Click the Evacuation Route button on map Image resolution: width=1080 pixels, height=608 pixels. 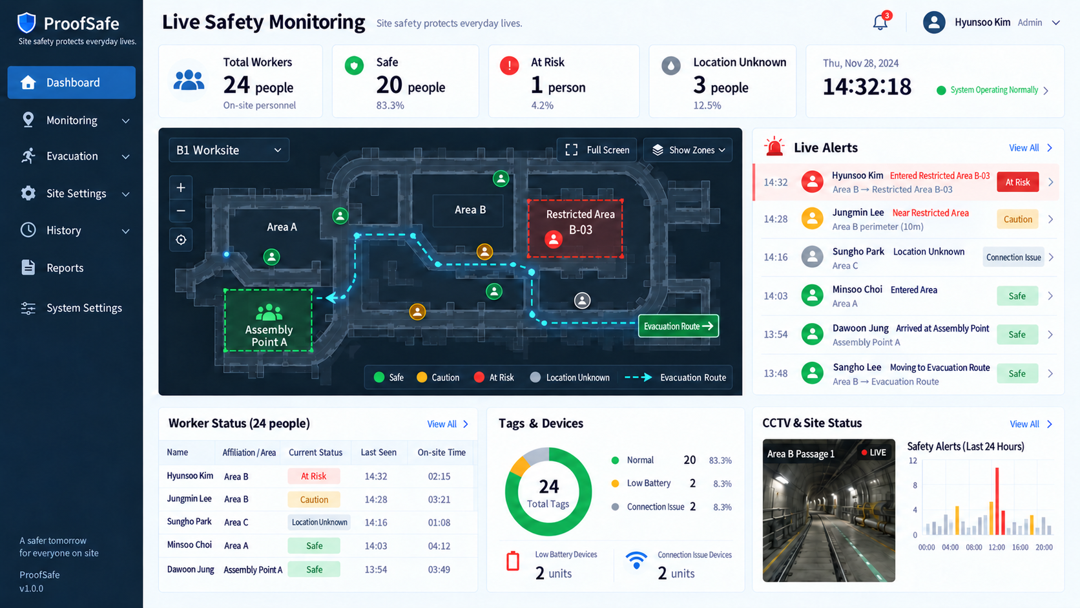click(x=678, y=326)
